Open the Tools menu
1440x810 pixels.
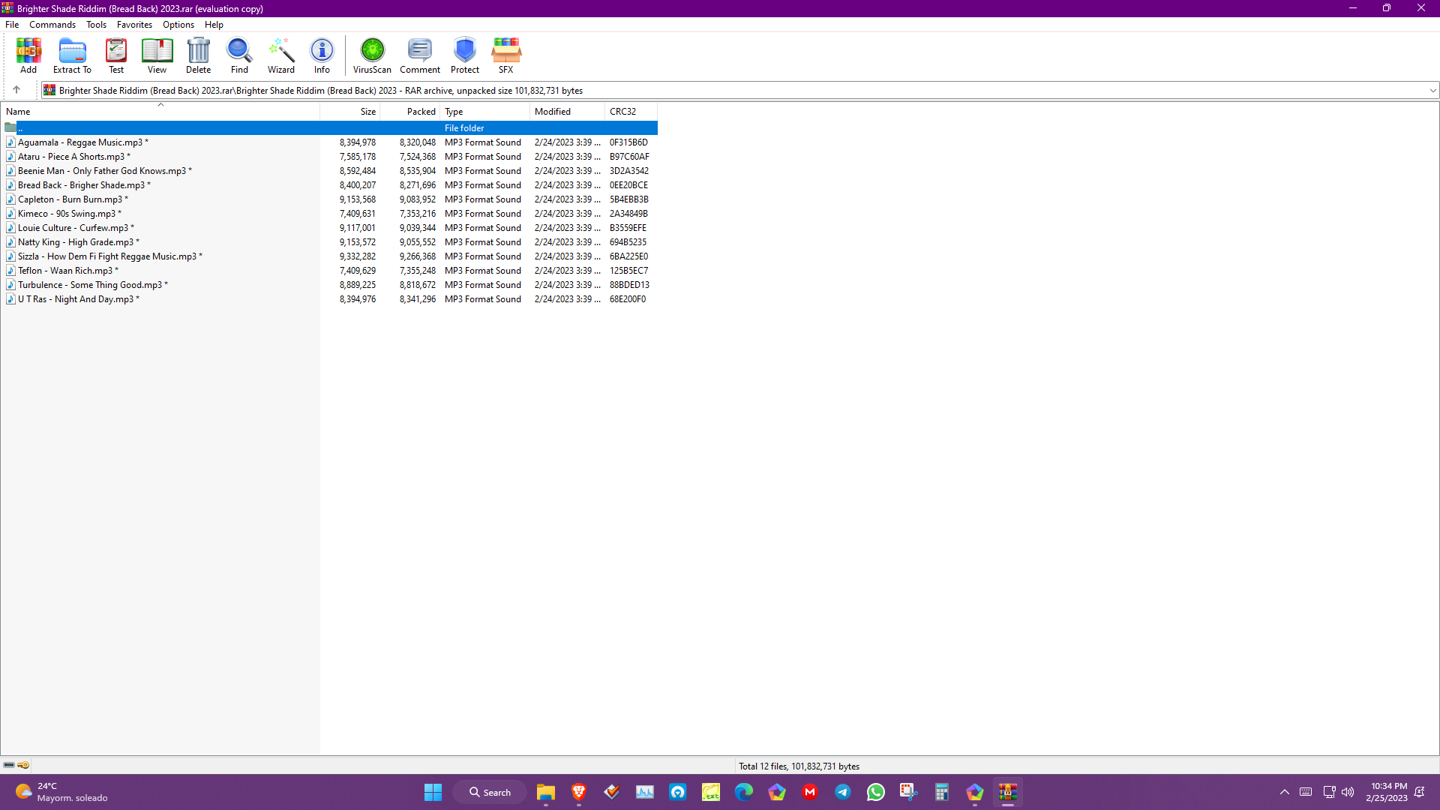click(96, 25)
